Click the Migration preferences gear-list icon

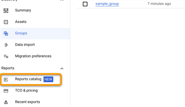click(6, 57)
